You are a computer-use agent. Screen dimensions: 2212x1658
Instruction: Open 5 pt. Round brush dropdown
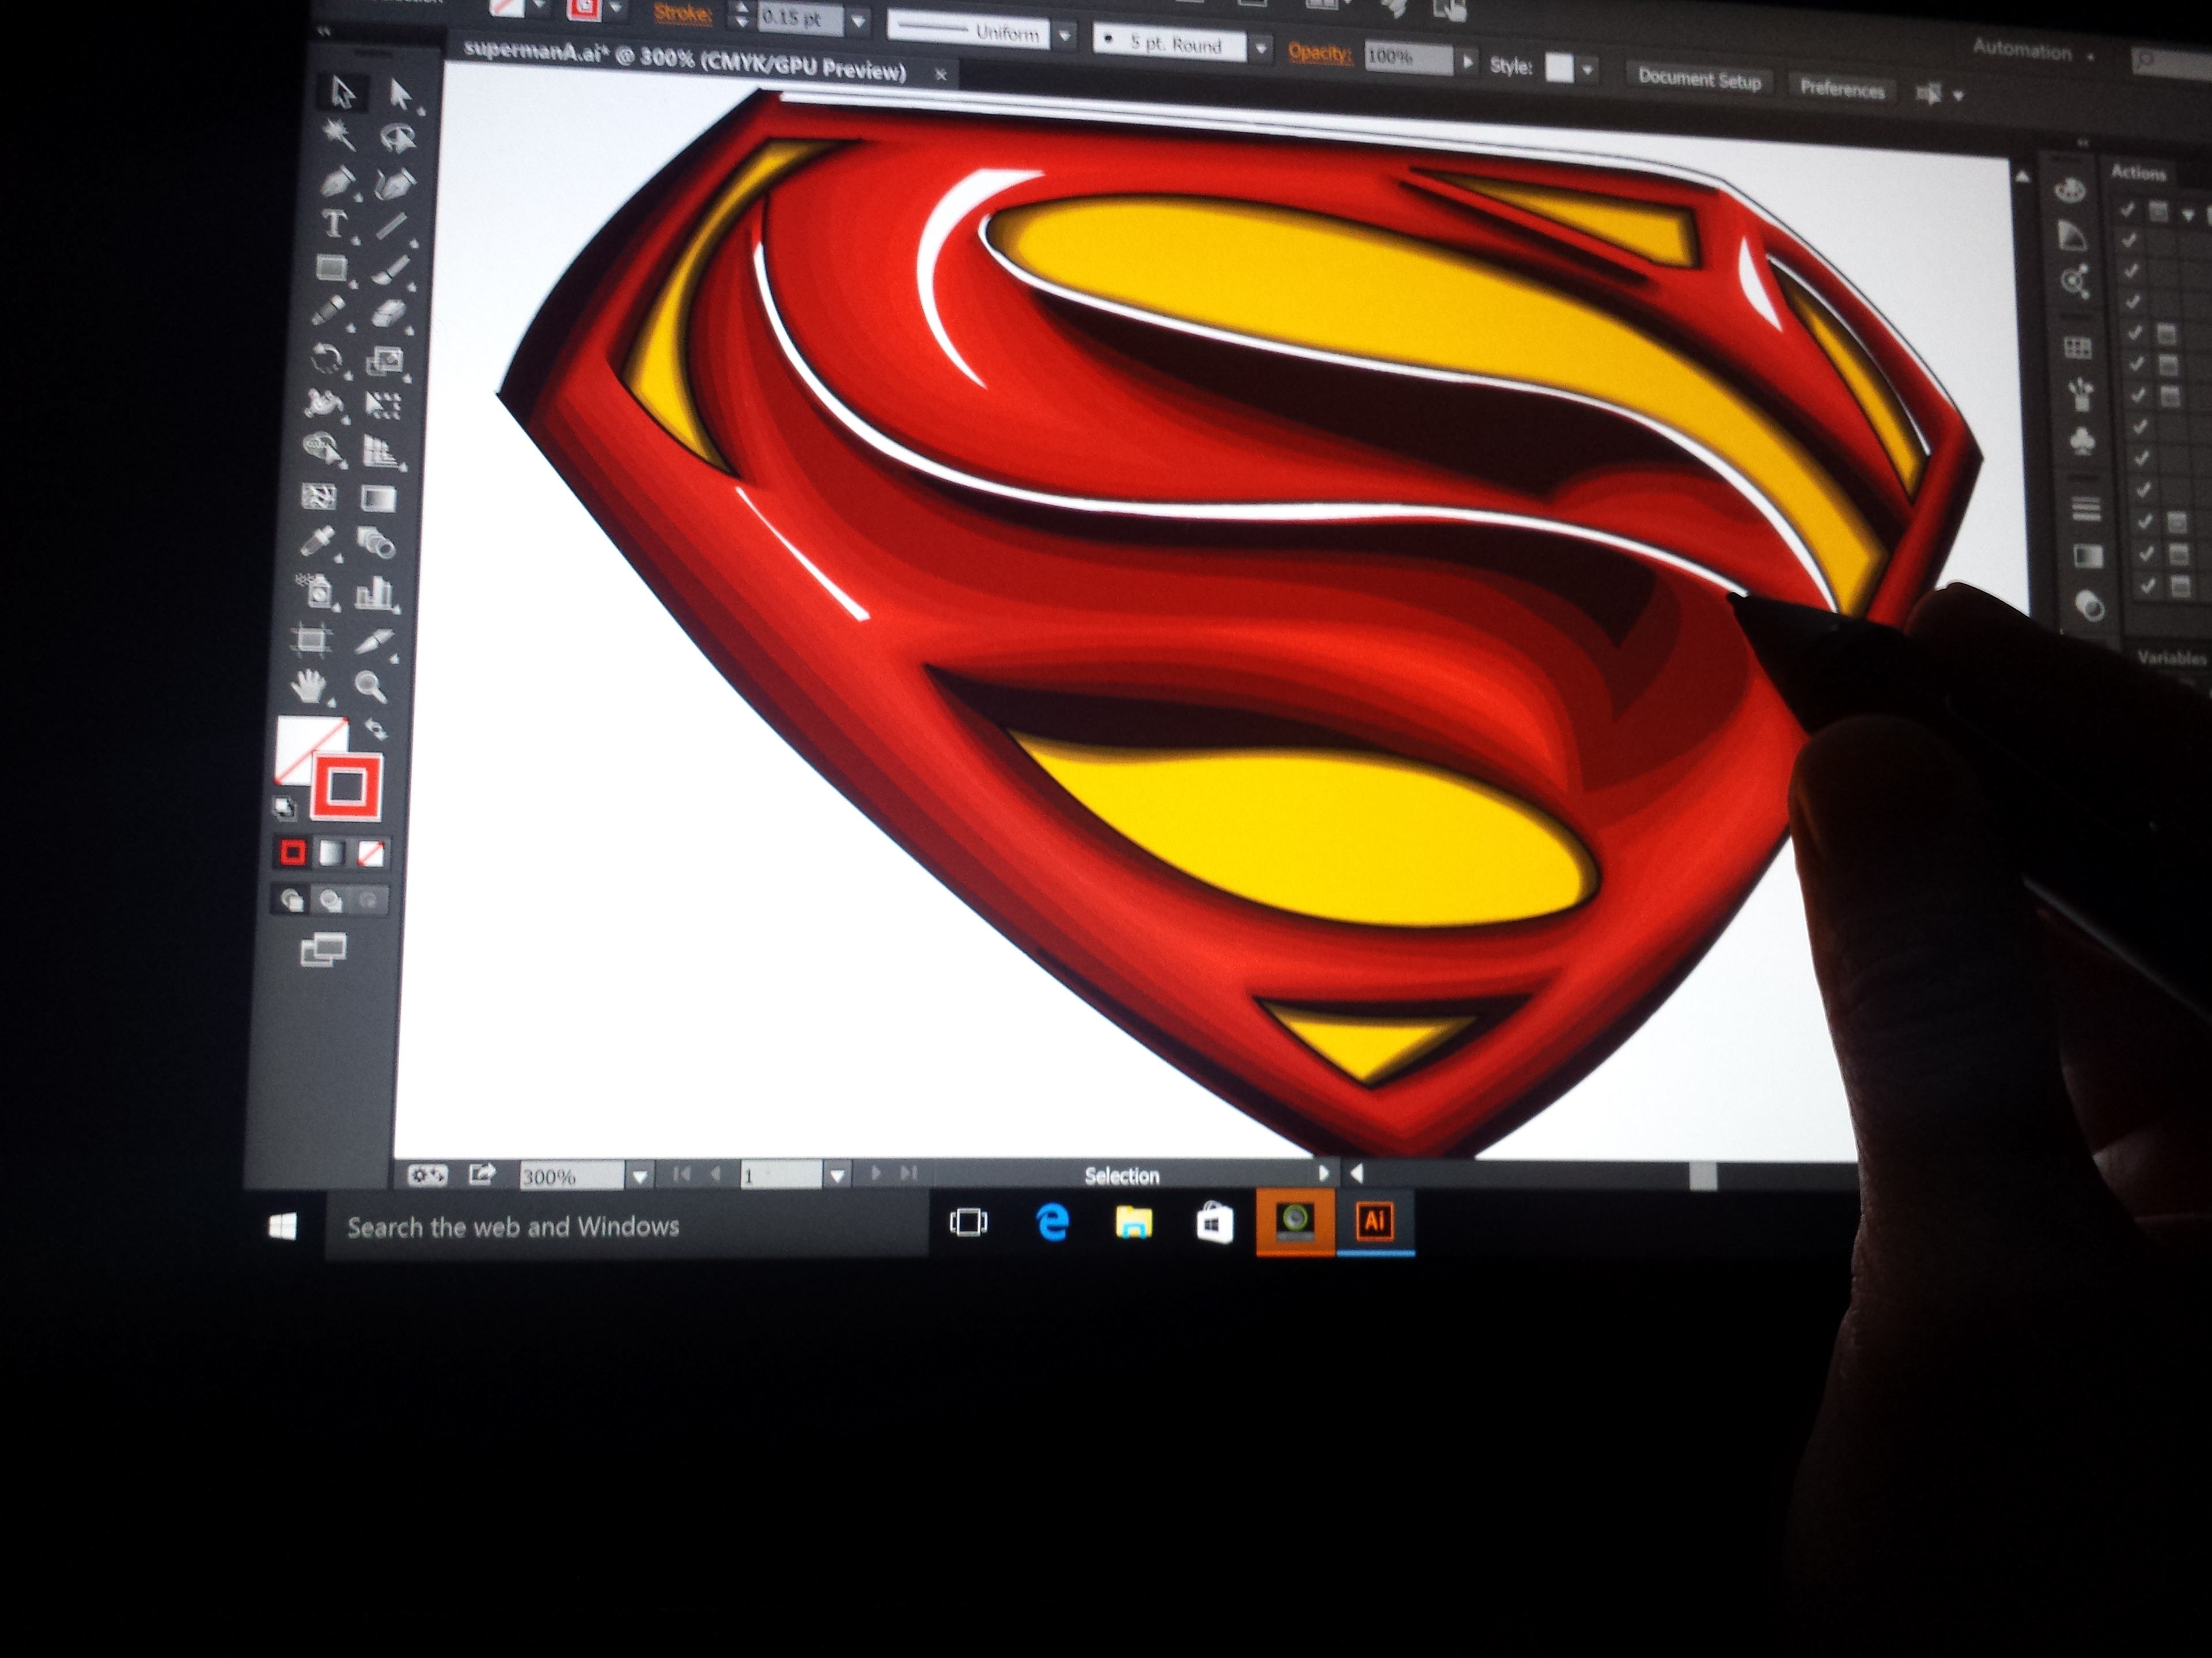1261,47
